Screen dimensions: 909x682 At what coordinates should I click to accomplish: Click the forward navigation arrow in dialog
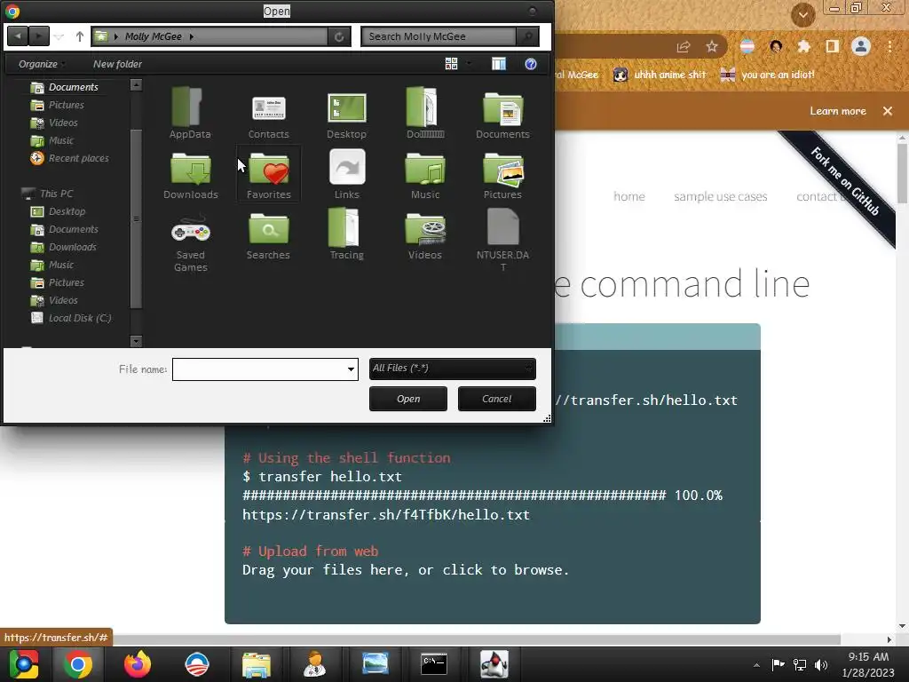(x=39, y=36)
